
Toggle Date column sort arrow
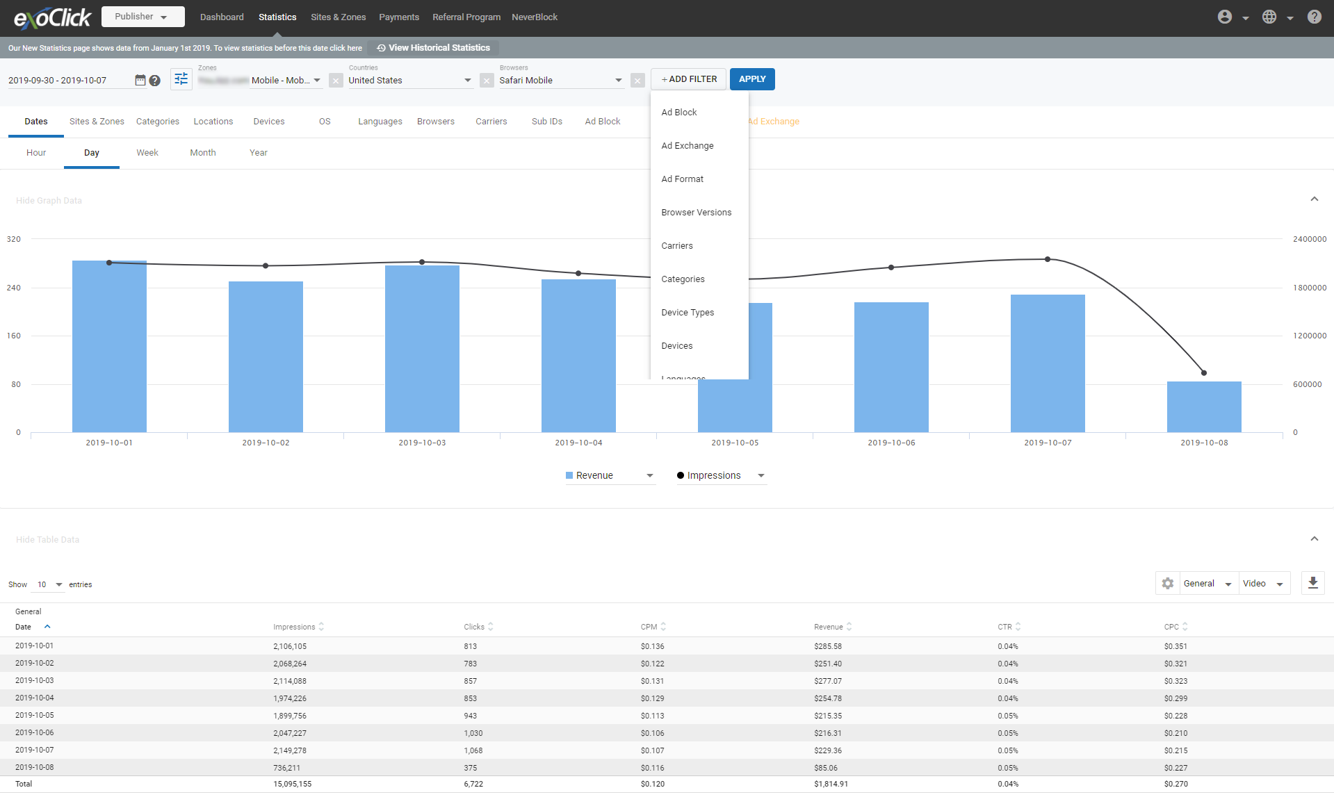pyautogui.click(x=47, y=627)
